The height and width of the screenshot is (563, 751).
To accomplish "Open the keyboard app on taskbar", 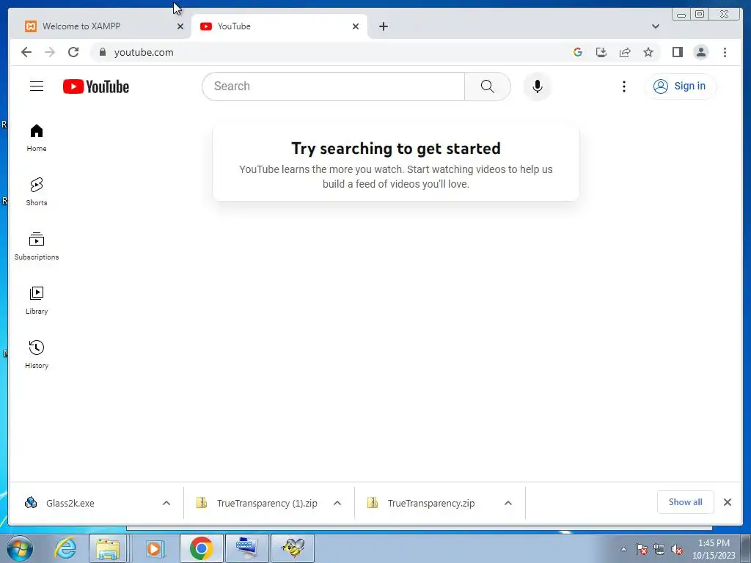I will 247,548.
